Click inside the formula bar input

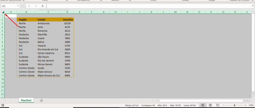149,6
